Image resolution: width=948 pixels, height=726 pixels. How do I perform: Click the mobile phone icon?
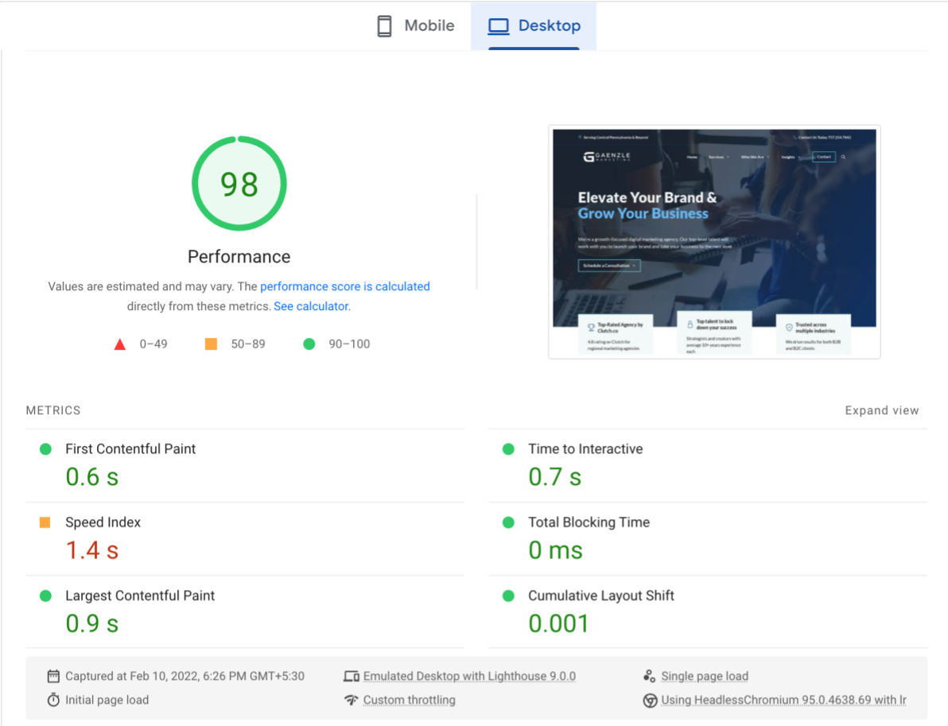pyautogui.click(x=384, y=26)
